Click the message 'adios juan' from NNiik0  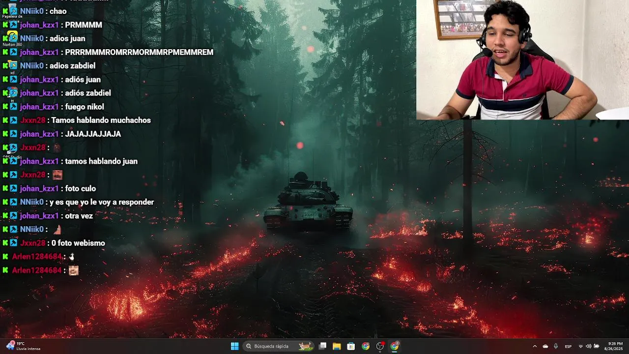[x=67, y=38]
